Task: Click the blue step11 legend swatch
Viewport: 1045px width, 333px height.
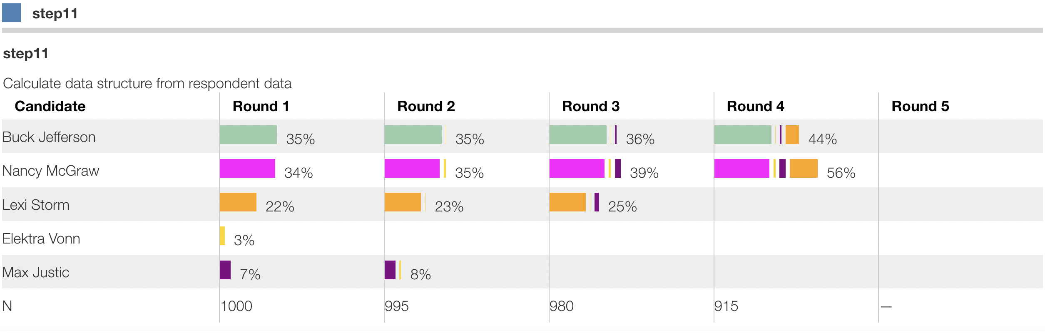Action: pyautogui.click(x=11, y=12)
